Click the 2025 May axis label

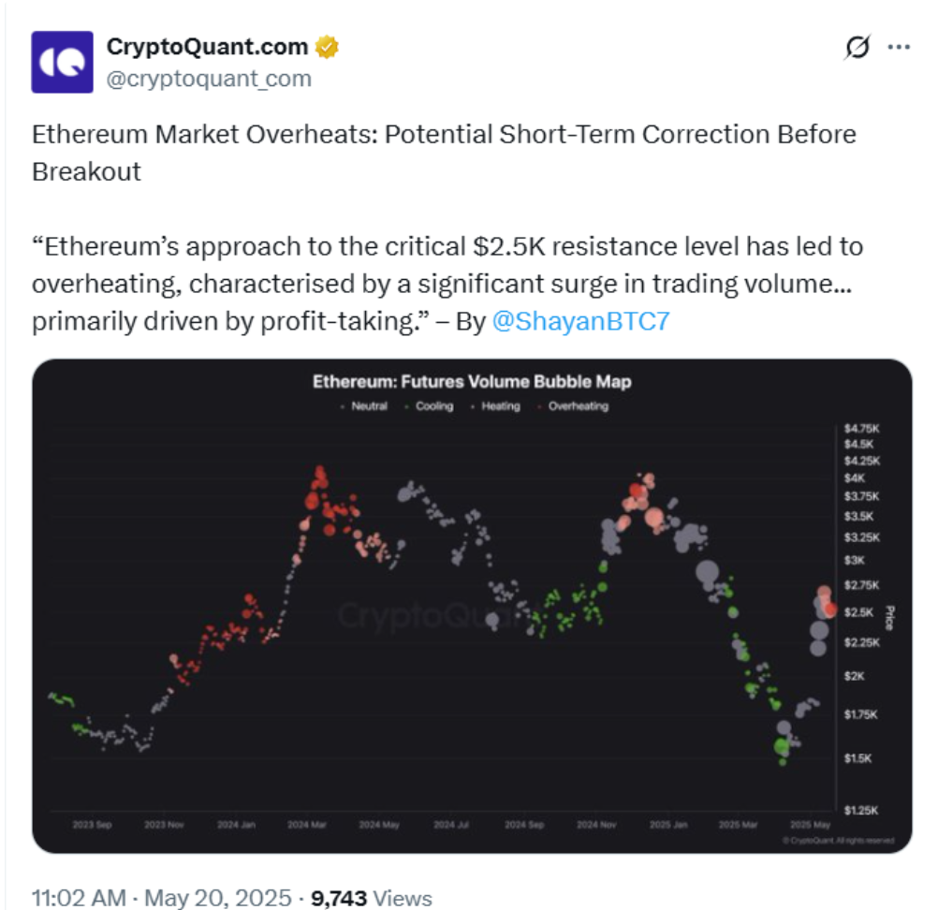point(810,825)
